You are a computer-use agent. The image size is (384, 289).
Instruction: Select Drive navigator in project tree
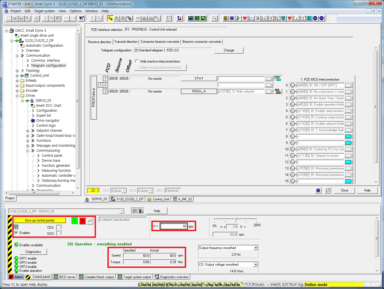pos(48,121)
